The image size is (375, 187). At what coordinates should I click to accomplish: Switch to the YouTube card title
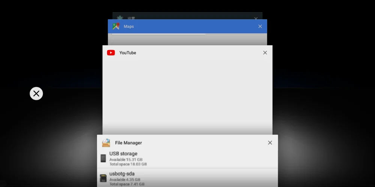pyautogui.click(x=128, y=53)
